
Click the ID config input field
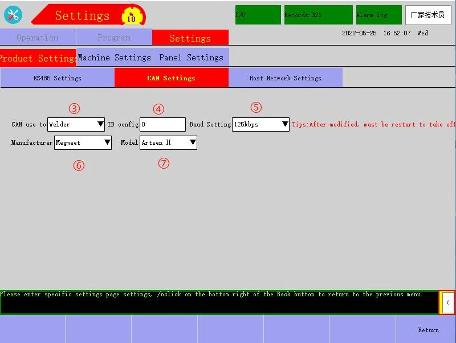click(162, 124)
